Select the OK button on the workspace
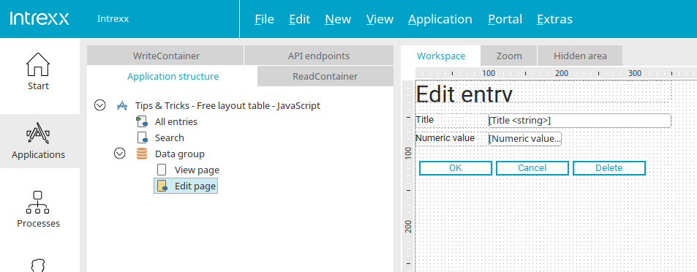The width and height of the screenshot is (697, 272). 456,168
